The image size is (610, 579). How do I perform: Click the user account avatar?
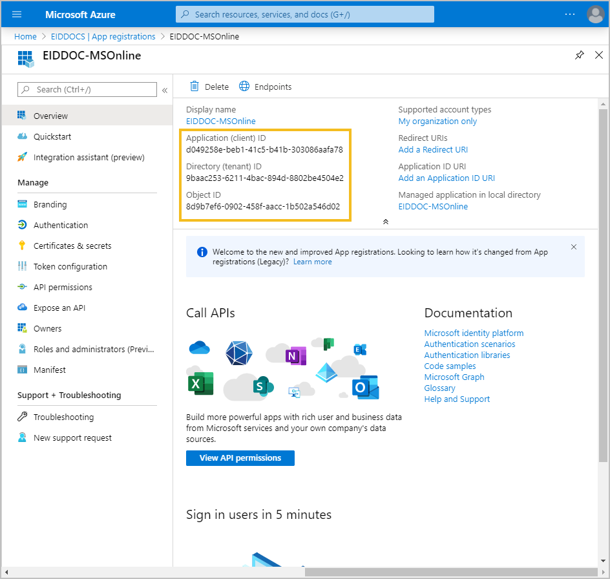595,14
